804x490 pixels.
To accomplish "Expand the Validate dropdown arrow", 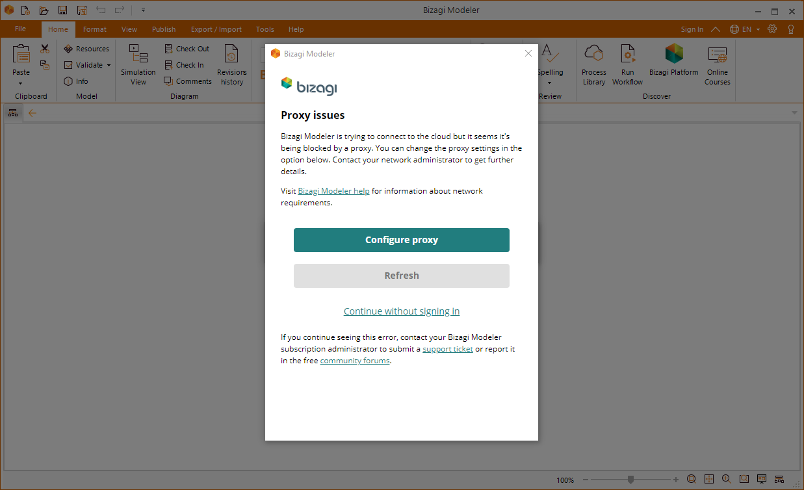I will (109, 65).
